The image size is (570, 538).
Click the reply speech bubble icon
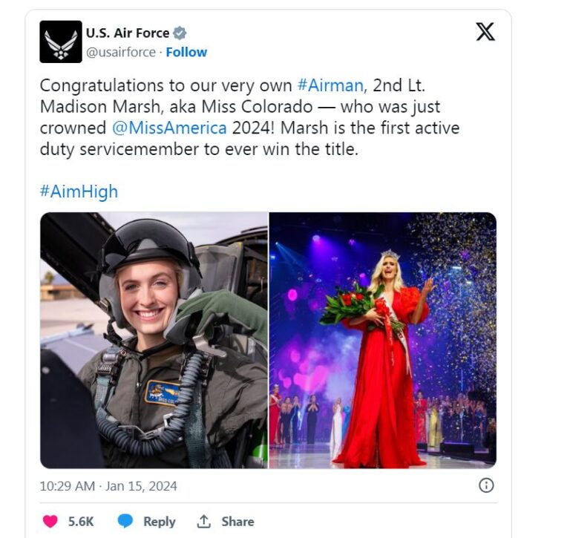126,521
